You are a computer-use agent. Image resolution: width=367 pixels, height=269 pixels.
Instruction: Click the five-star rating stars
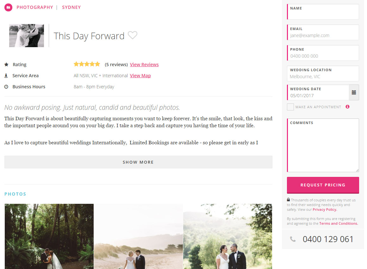(x=87, y=64)
